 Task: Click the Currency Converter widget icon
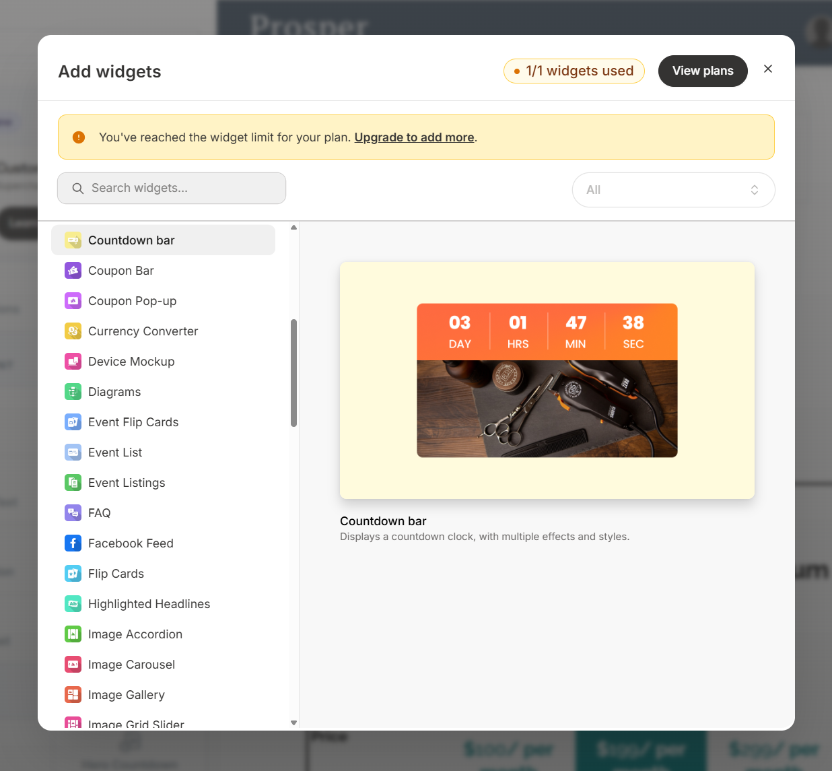[x=73, y=331]
